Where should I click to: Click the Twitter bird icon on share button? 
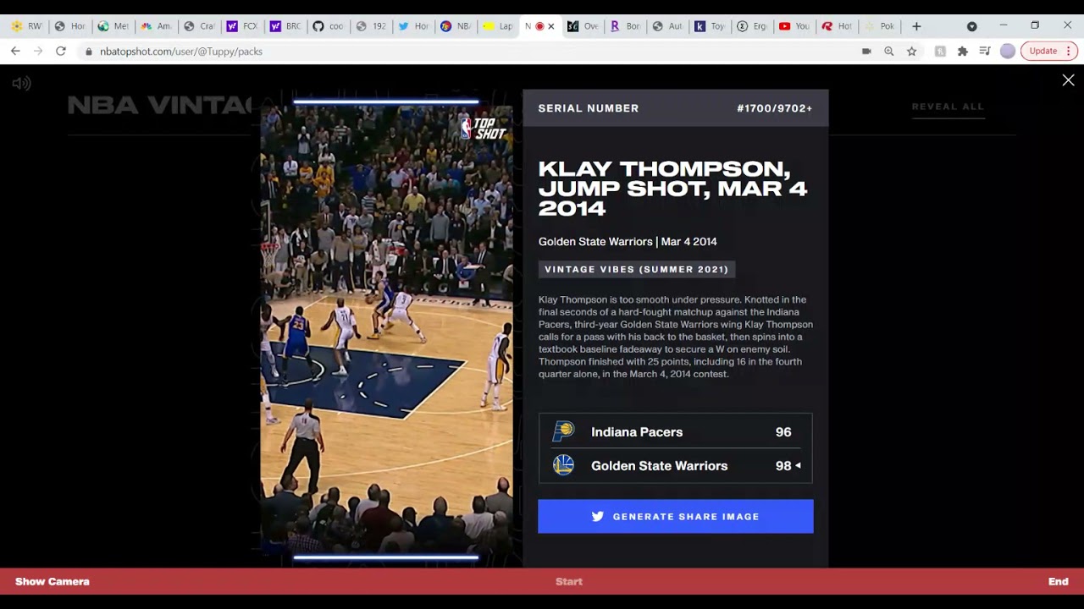(598, 516)
